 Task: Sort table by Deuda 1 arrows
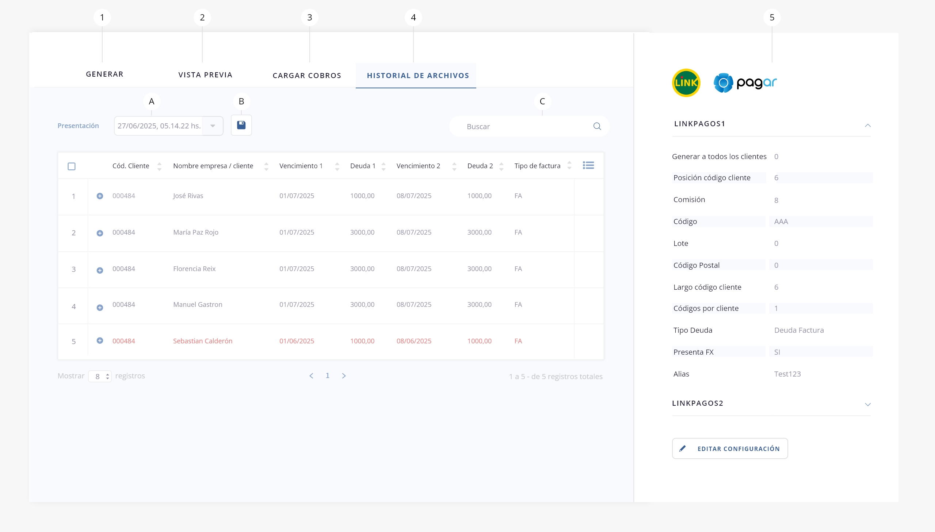(x=383, y=167)
